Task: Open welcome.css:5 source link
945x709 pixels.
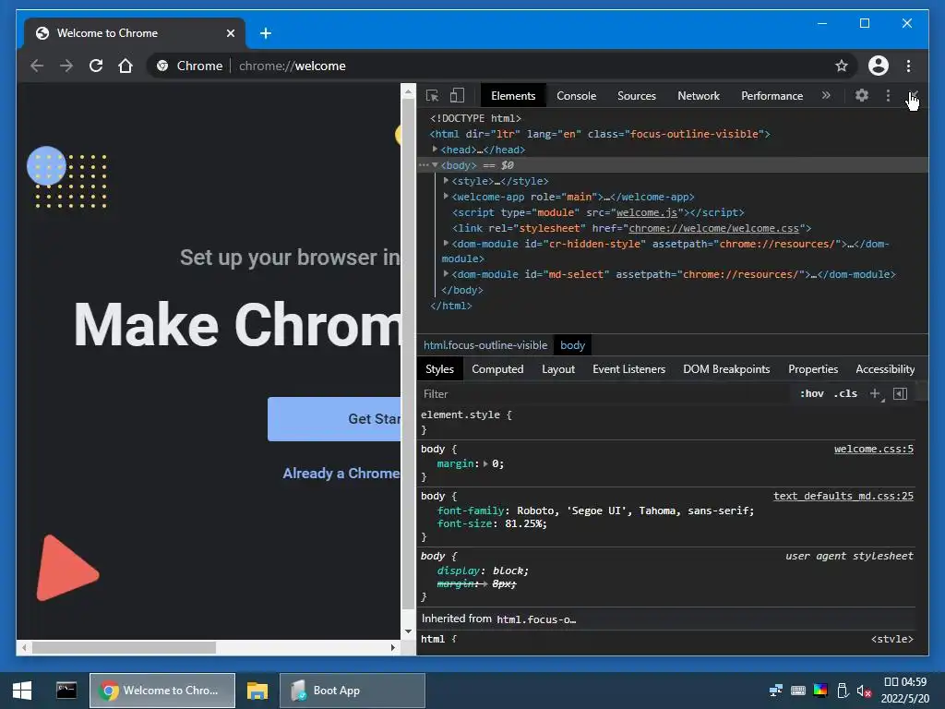Action: pyautogui.click(x=873, y=450)
